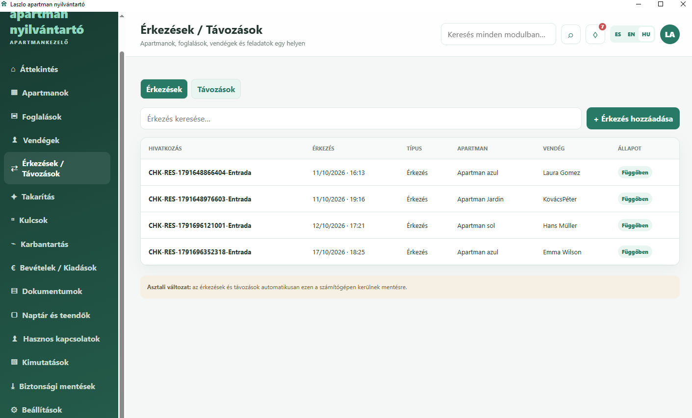Image resolution: width=692 pixels, height=418 pixels.
Task: Click the house icon beside Áttekintés
Action: click(x=13, y=70)
